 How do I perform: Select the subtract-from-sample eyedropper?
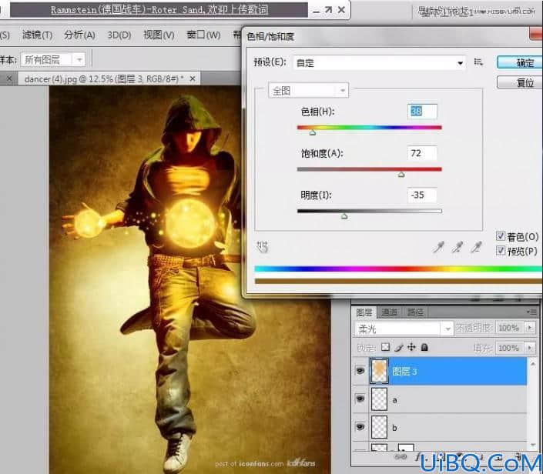476,247
